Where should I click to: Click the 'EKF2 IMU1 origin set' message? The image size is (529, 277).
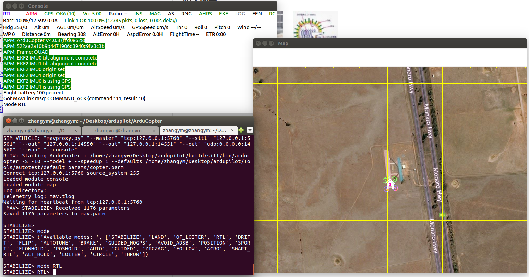34,75
